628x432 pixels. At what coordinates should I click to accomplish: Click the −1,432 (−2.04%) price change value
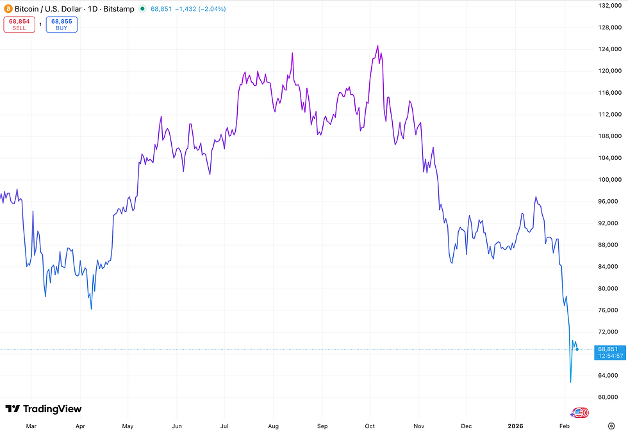tap(200, 9)
